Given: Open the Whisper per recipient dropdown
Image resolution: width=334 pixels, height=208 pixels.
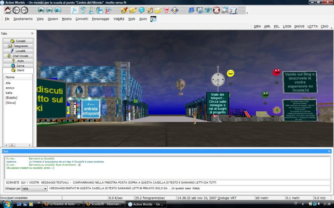Looking at the screenshot, I should click(x=34, y=189).
